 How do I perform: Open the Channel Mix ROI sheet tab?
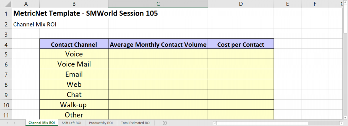[42, 123]
